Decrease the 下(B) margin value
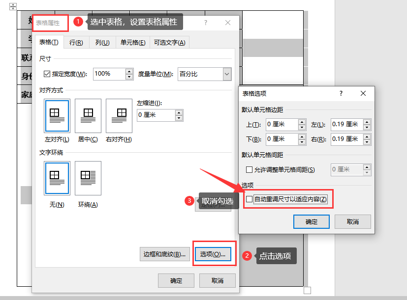407x300 pixels. pyautogui.click(x=302, y=142)
